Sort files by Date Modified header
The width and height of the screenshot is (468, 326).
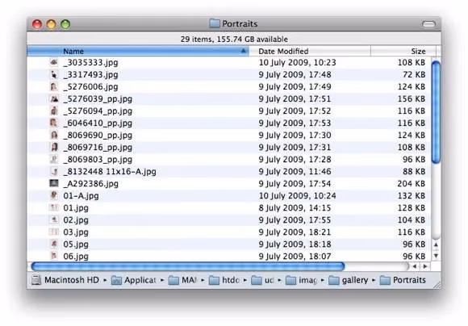coord(310,51)
